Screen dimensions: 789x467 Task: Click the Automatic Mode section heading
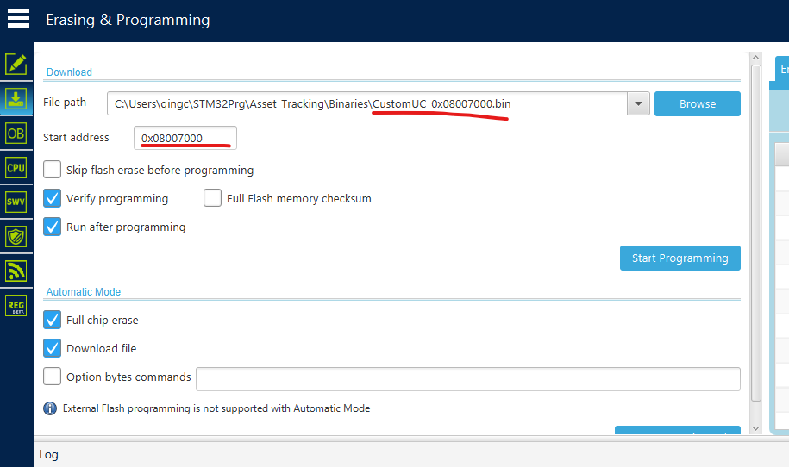(84, 291)
